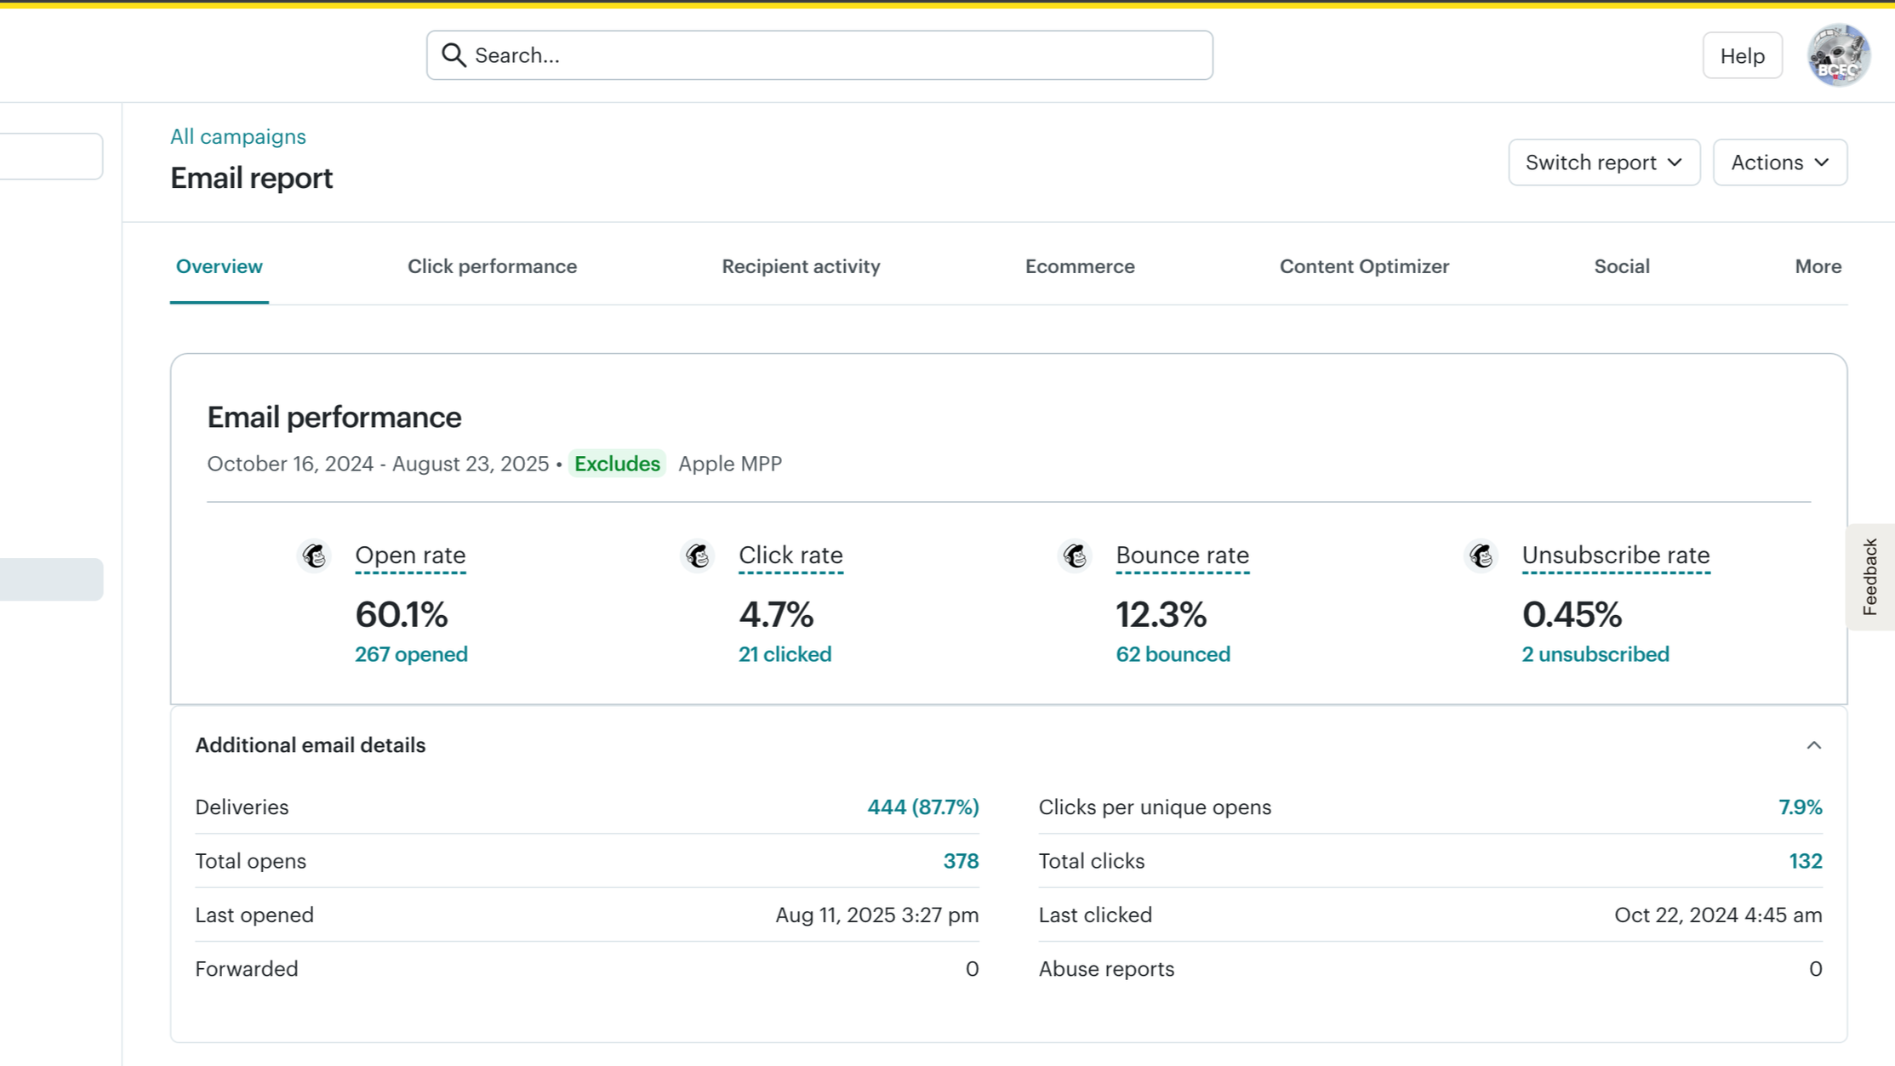Open the Feedback side tab

click(1869, 577)
